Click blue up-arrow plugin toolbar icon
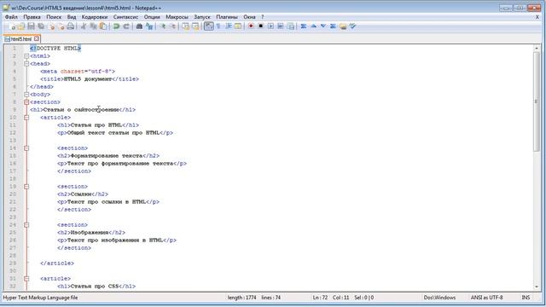The image size is (546, 307). click(x=313, y=26)
